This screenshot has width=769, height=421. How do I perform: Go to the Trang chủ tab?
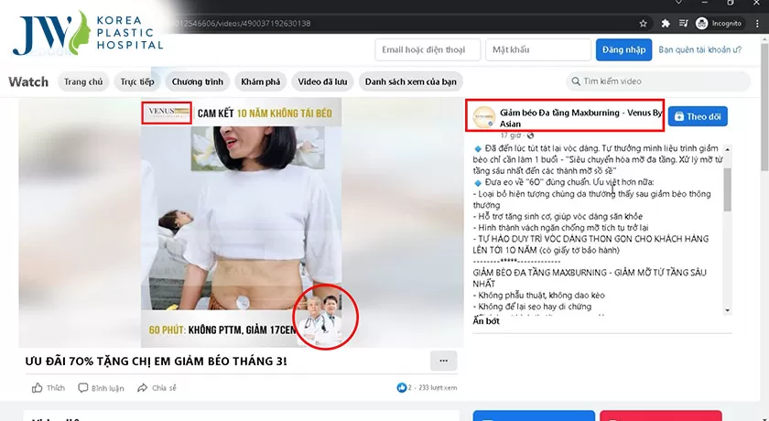coord(83,81)
